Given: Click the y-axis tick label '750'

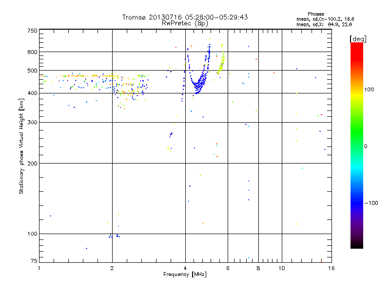Looking at the screenshot, I should pos(32,31).
